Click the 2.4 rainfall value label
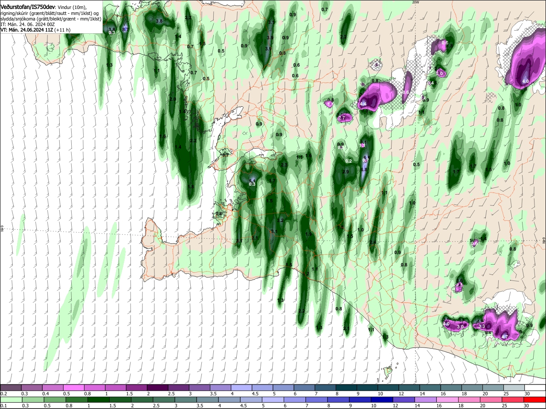This screenshot has height=409, width=546. point(373,242)
